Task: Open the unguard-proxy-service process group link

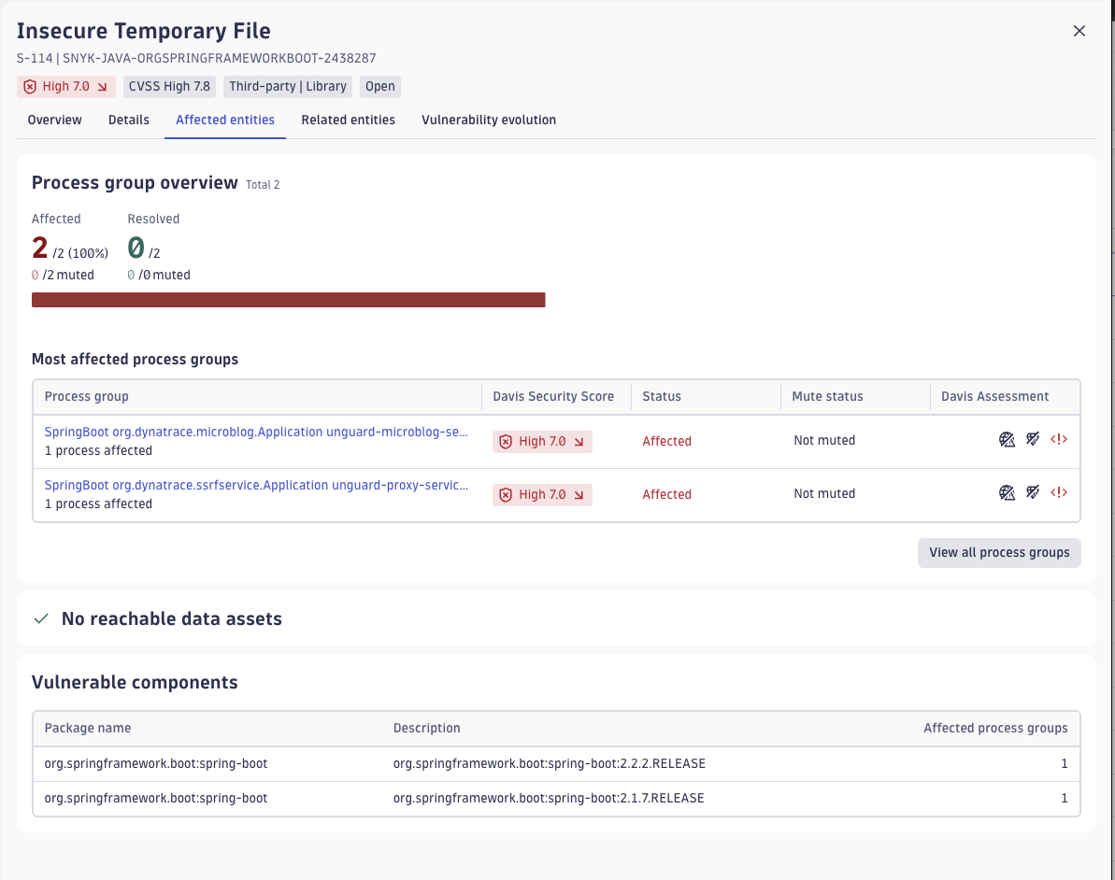Action: [255, 485]
